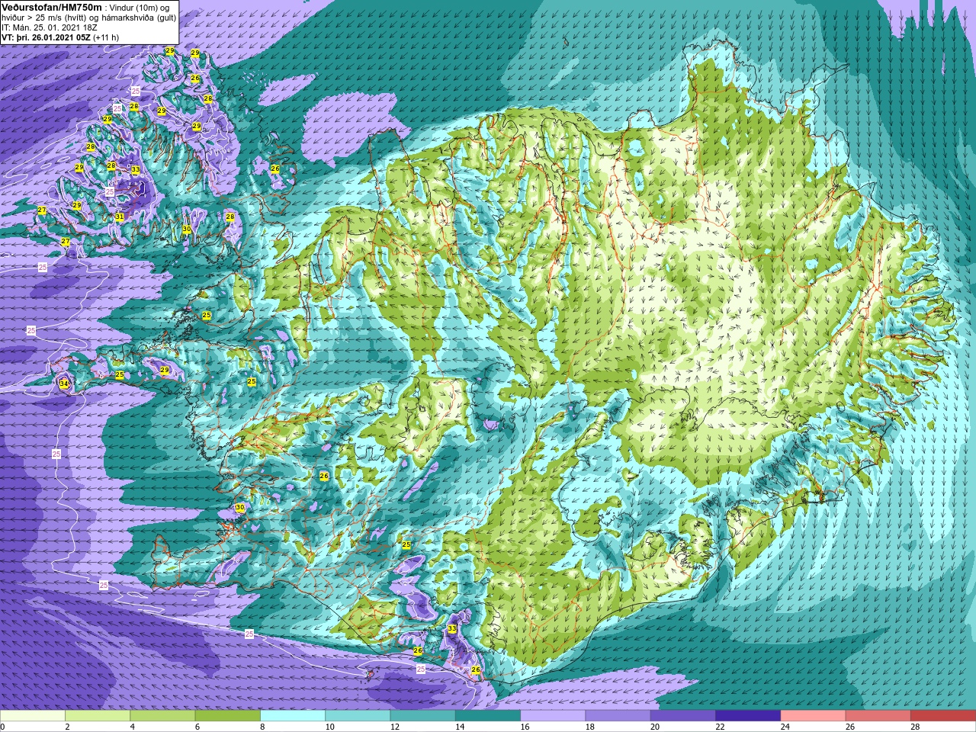Click the 'Veðurstofan/HM750m' title text

[x=52, y=7]
